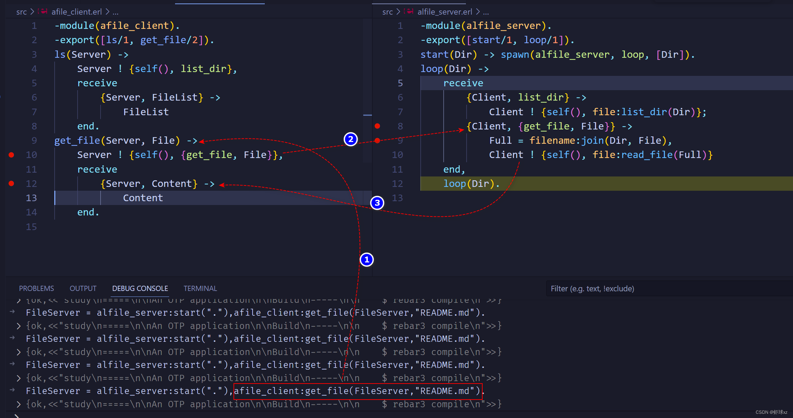Image resolution: width=793 pixels, height=418 pixels.
Task: Click 'ls(Server) ->' function definition
Action: pos(92,55)
